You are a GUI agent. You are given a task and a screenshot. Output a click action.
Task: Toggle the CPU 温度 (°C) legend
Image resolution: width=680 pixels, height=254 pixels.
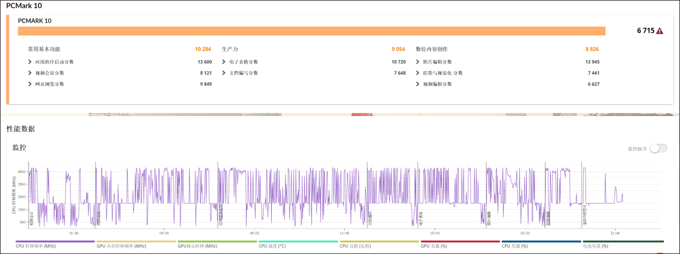272,246
